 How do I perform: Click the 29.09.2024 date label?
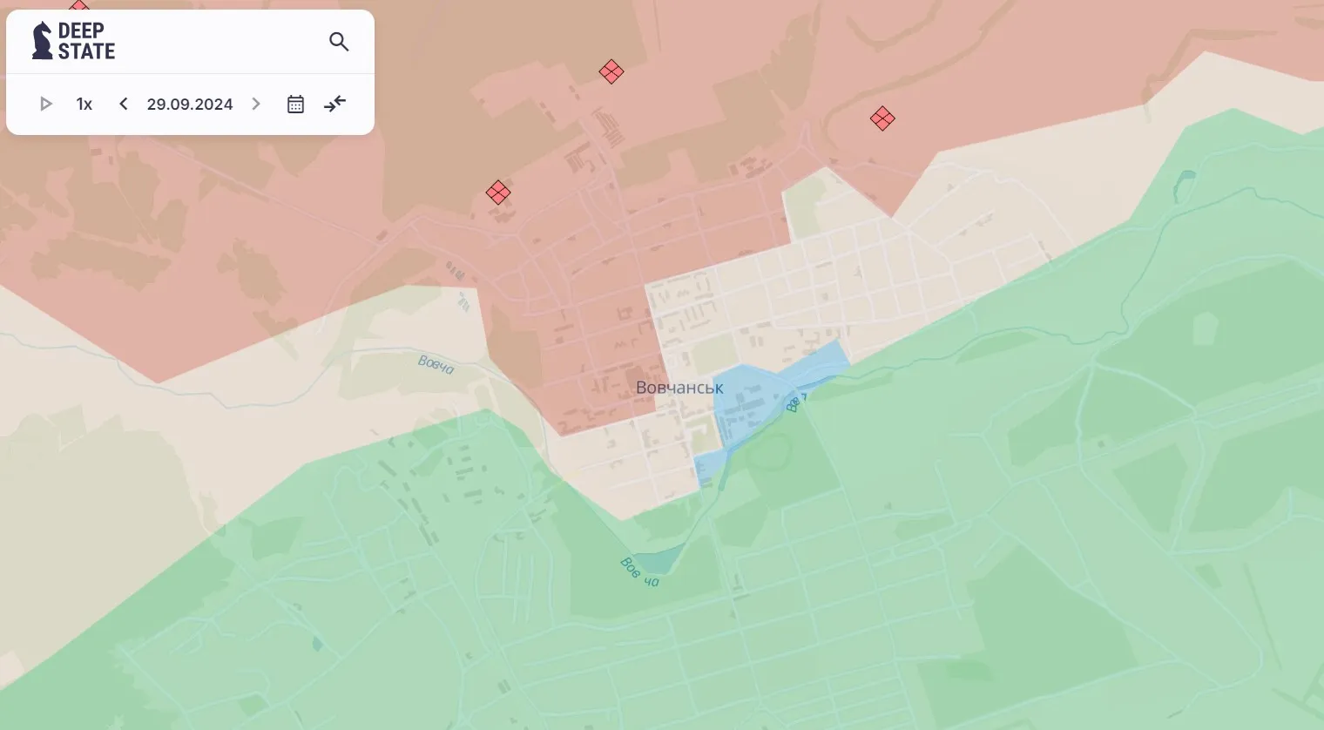(190, 105)
